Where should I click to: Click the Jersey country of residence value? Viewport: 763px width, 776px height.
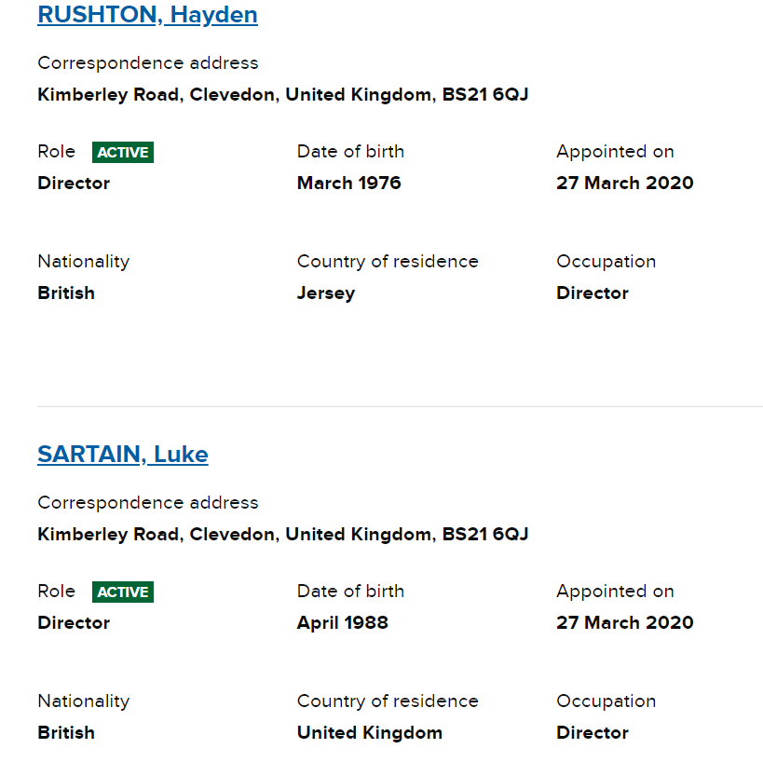[325, 293]
